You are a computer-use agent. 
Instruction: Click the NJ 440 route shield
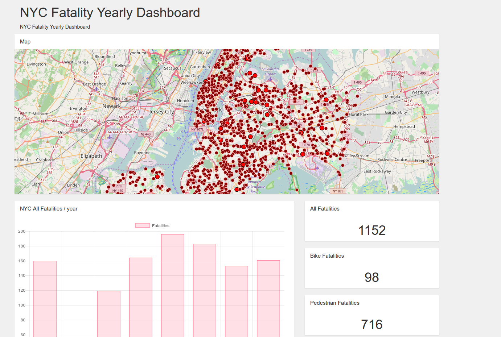[x=145, y=134]
